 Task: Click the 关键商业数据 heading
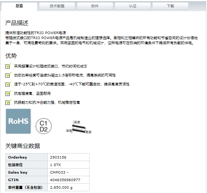[23, 146]
